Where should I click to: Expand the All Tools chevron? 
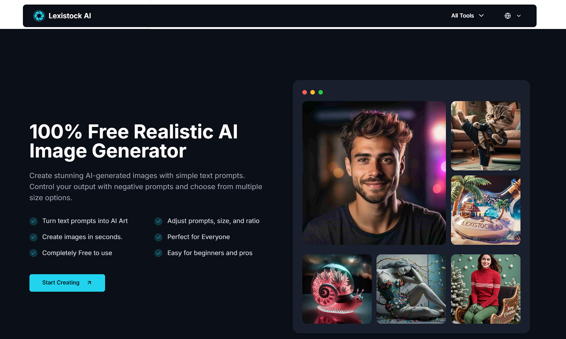coord(482,16)
